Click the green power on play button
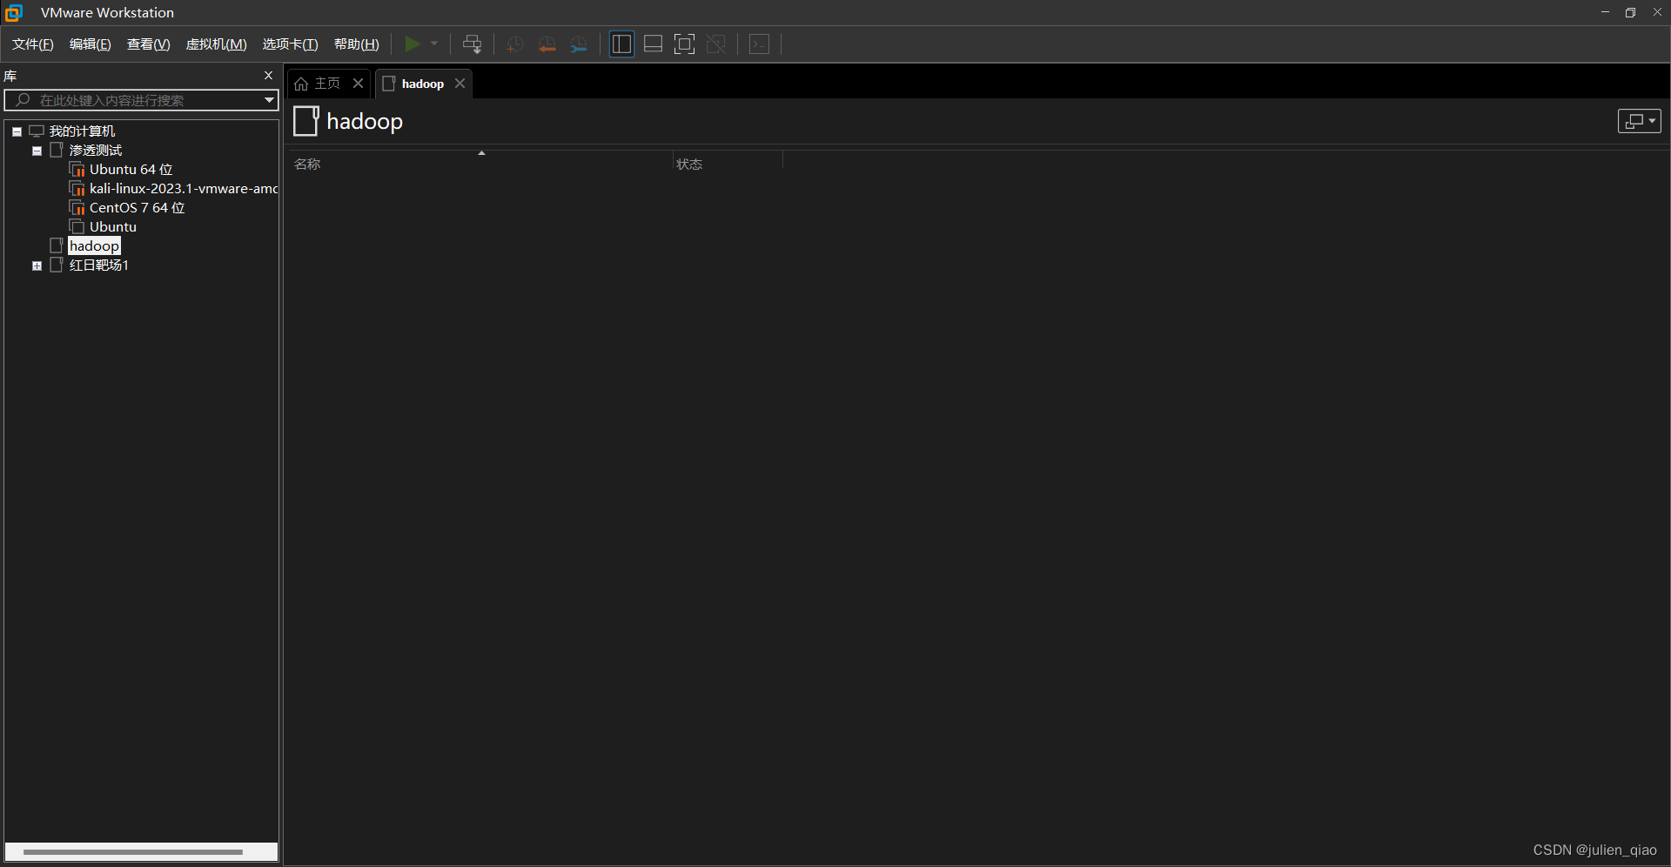 413,44
